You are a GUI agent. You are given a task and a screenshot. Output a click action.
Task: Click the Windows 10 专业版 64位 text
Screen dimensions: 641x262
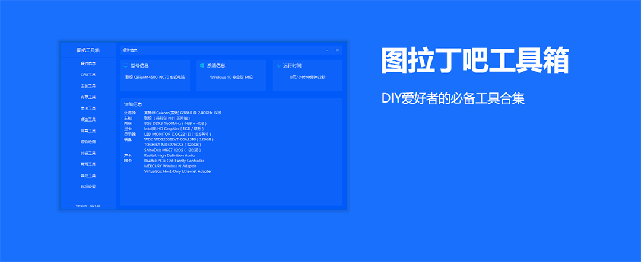pos(231,77)
